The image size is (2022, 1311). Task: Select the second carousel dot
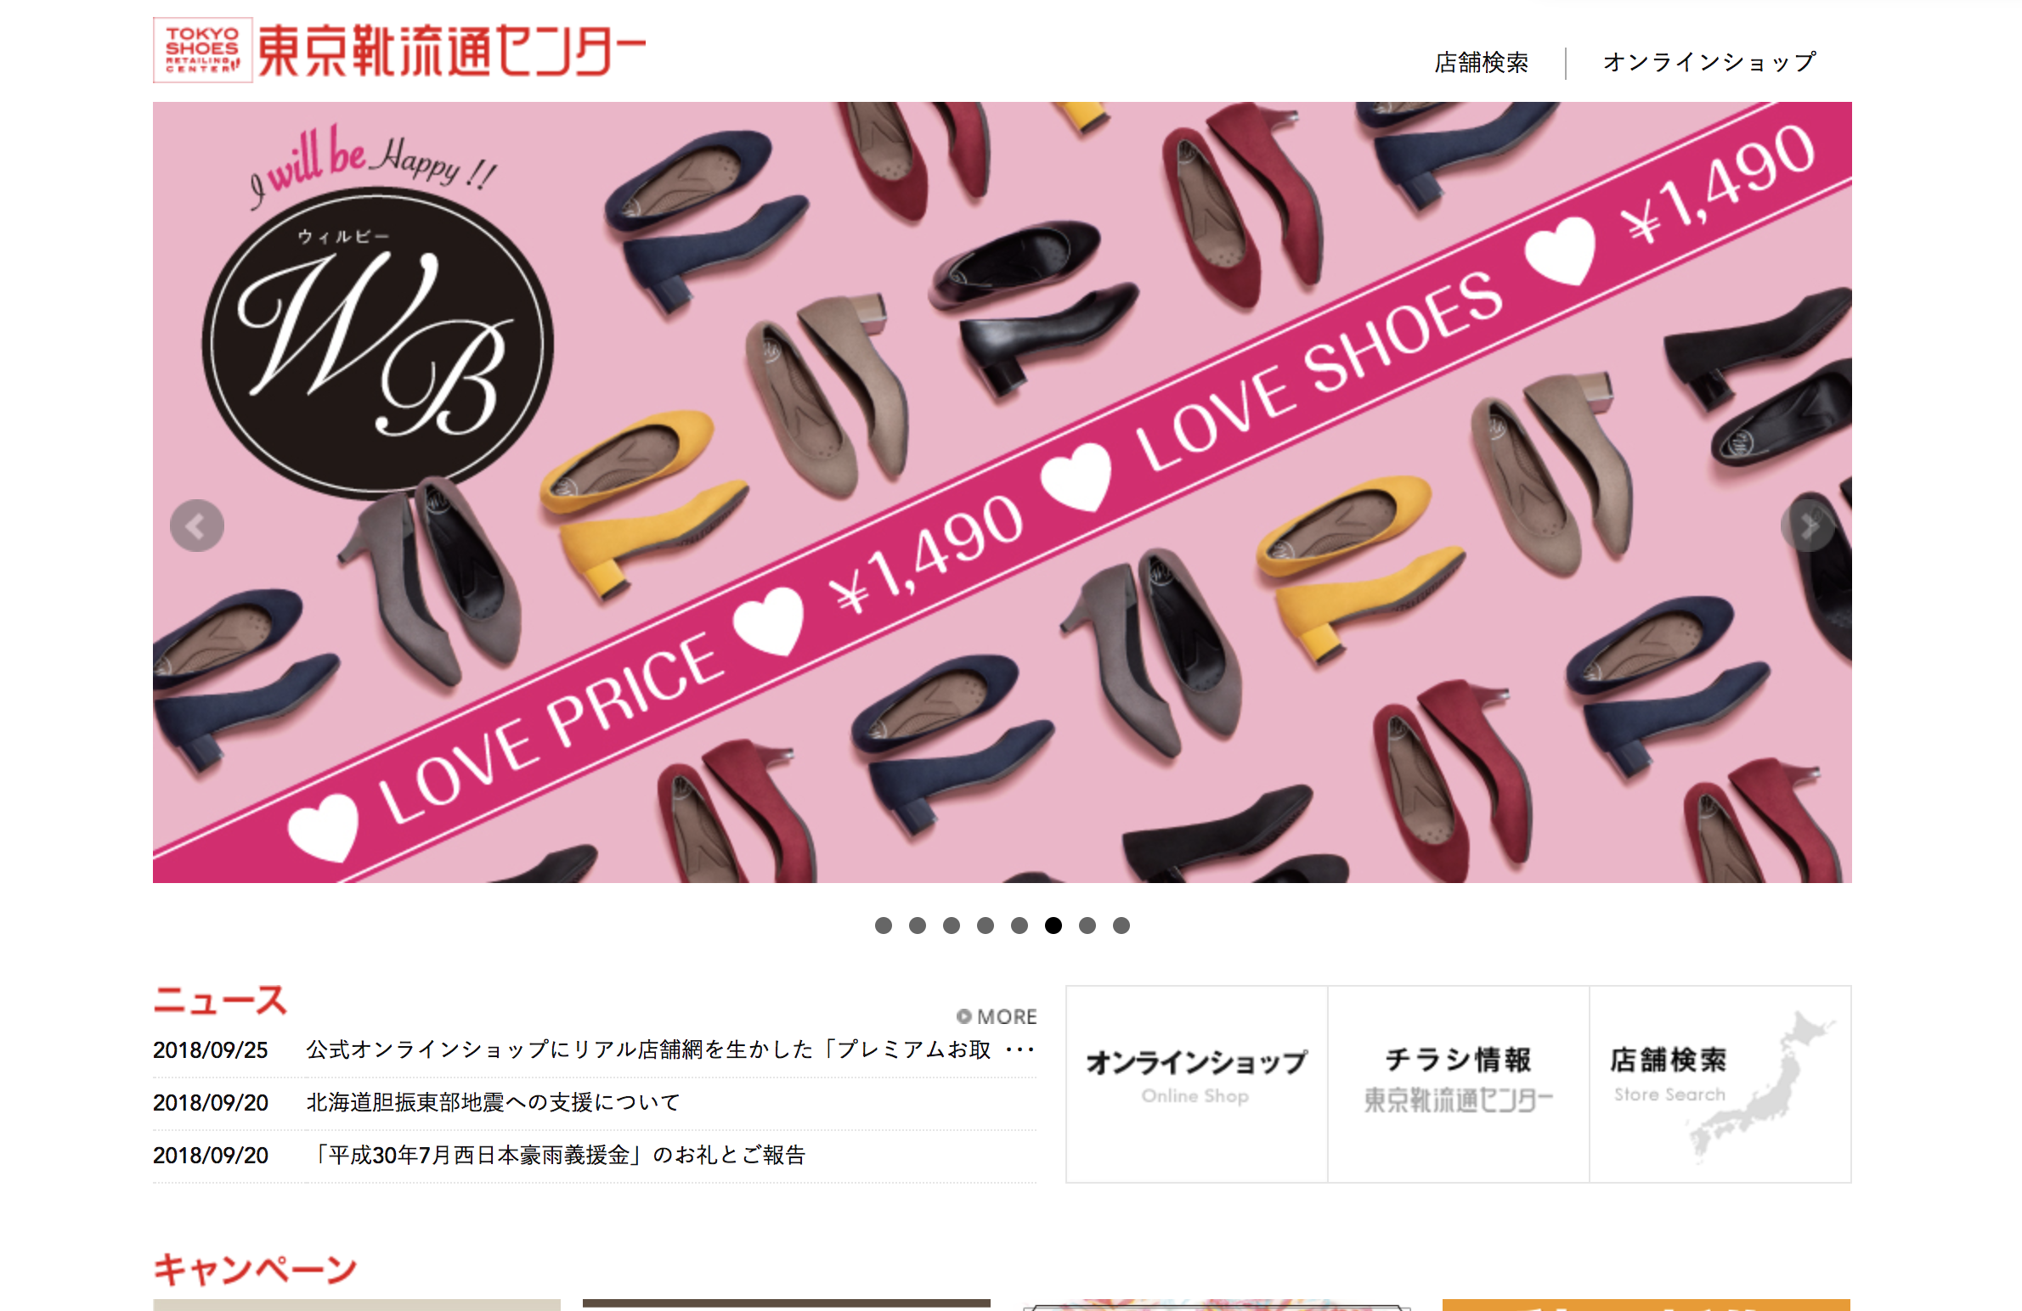[x=918, y=926]
